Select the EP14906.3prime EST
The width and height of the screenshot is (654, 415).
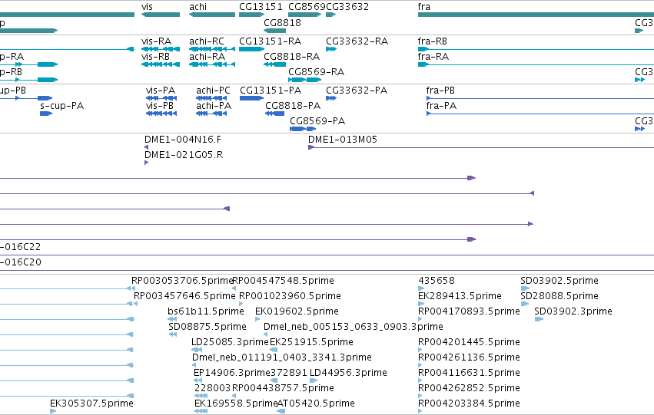198,381
